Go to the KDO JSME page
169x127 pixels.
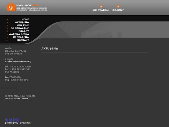[x=23, y=25]
